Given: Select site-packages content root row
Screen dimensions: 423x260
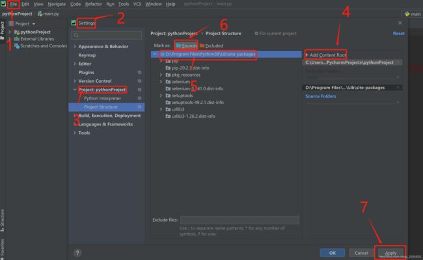Looking at the screenshot, I should (226, 54).
